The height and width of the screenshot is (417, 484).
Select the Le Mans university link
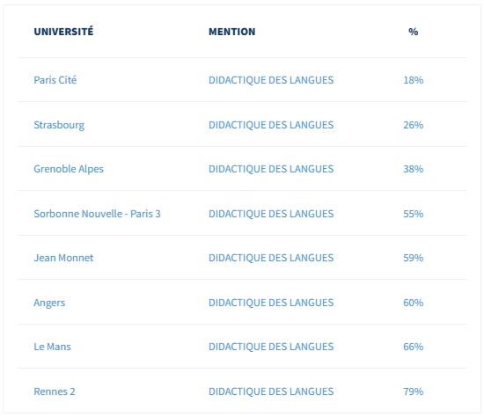[52, 347]
